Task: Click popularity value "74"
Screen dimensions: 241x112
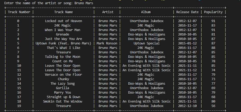Action: coord(213,70)
